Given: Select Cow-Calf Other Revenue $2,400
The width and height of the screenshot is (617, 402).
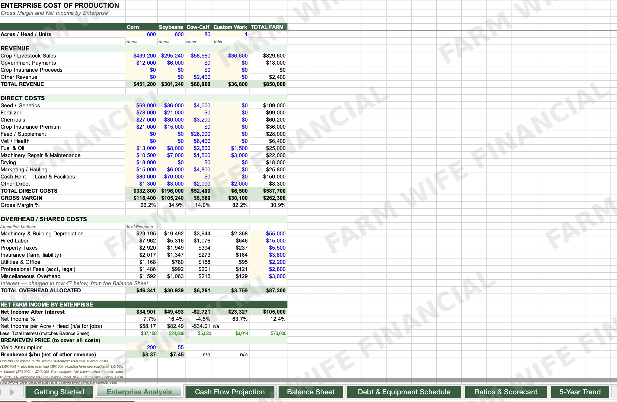Looking at the screenshot, I should 198,77.
